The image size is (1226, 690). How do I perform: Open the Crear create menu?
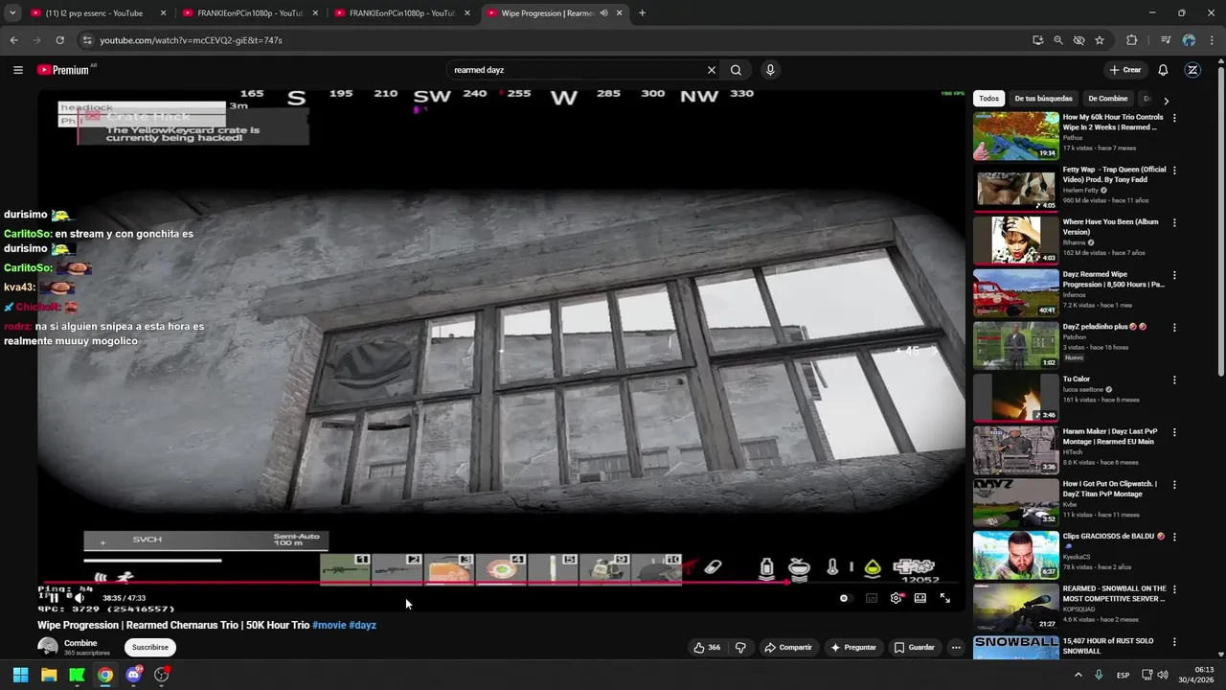tap(1125, 70)
